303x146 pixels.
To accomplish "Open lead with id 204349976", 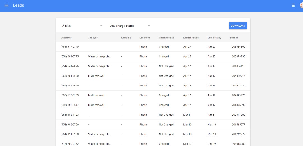I will tap(238, 95).
